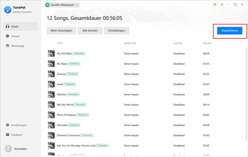Image resolution: width=248 pixels, height=157 pixels.
Task: Click the Testversion badge on My Old Ways
Action: (x=79, y=54)
